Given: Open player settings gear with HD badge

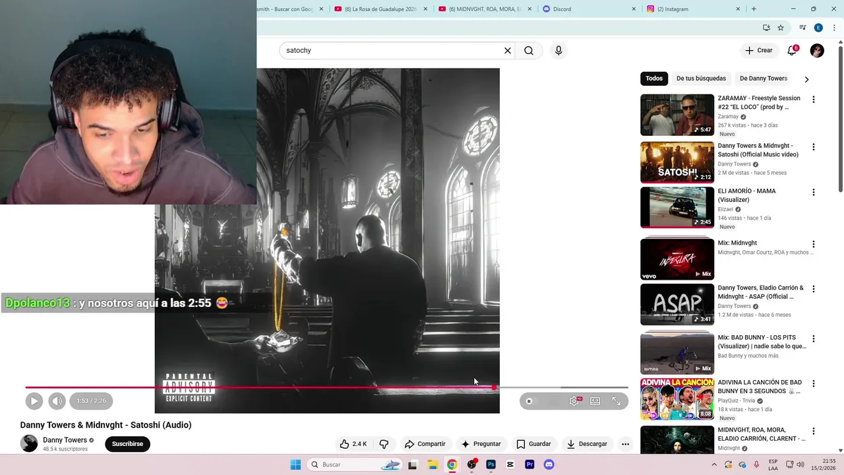Looking at the screenshot, I should click(x=575, y=401).
